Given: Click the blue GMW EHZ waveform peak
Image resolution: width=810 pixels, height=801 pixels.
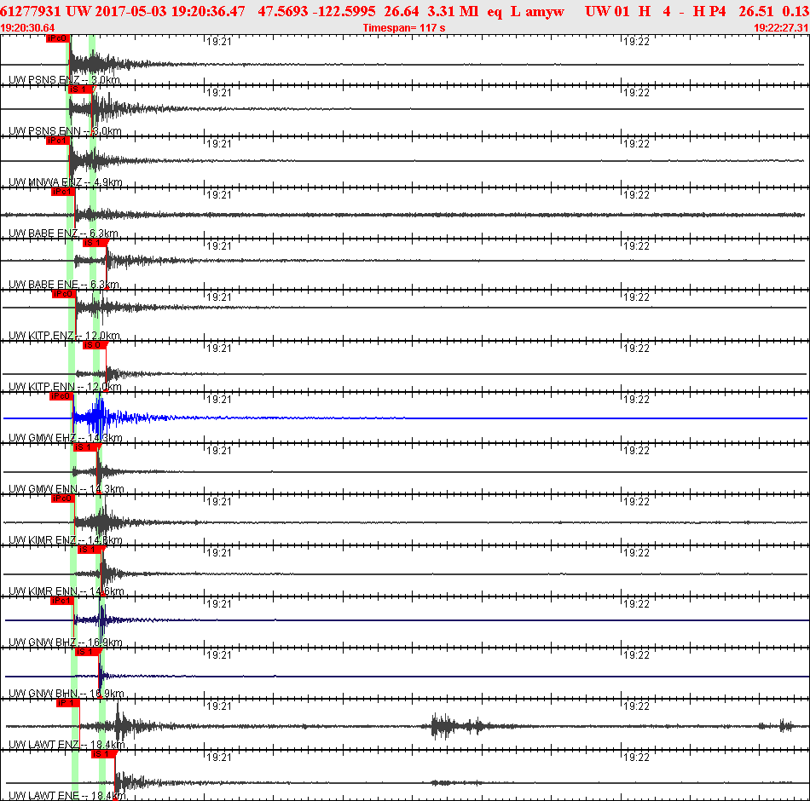Looking at the screenshot, I should point(100,416).
